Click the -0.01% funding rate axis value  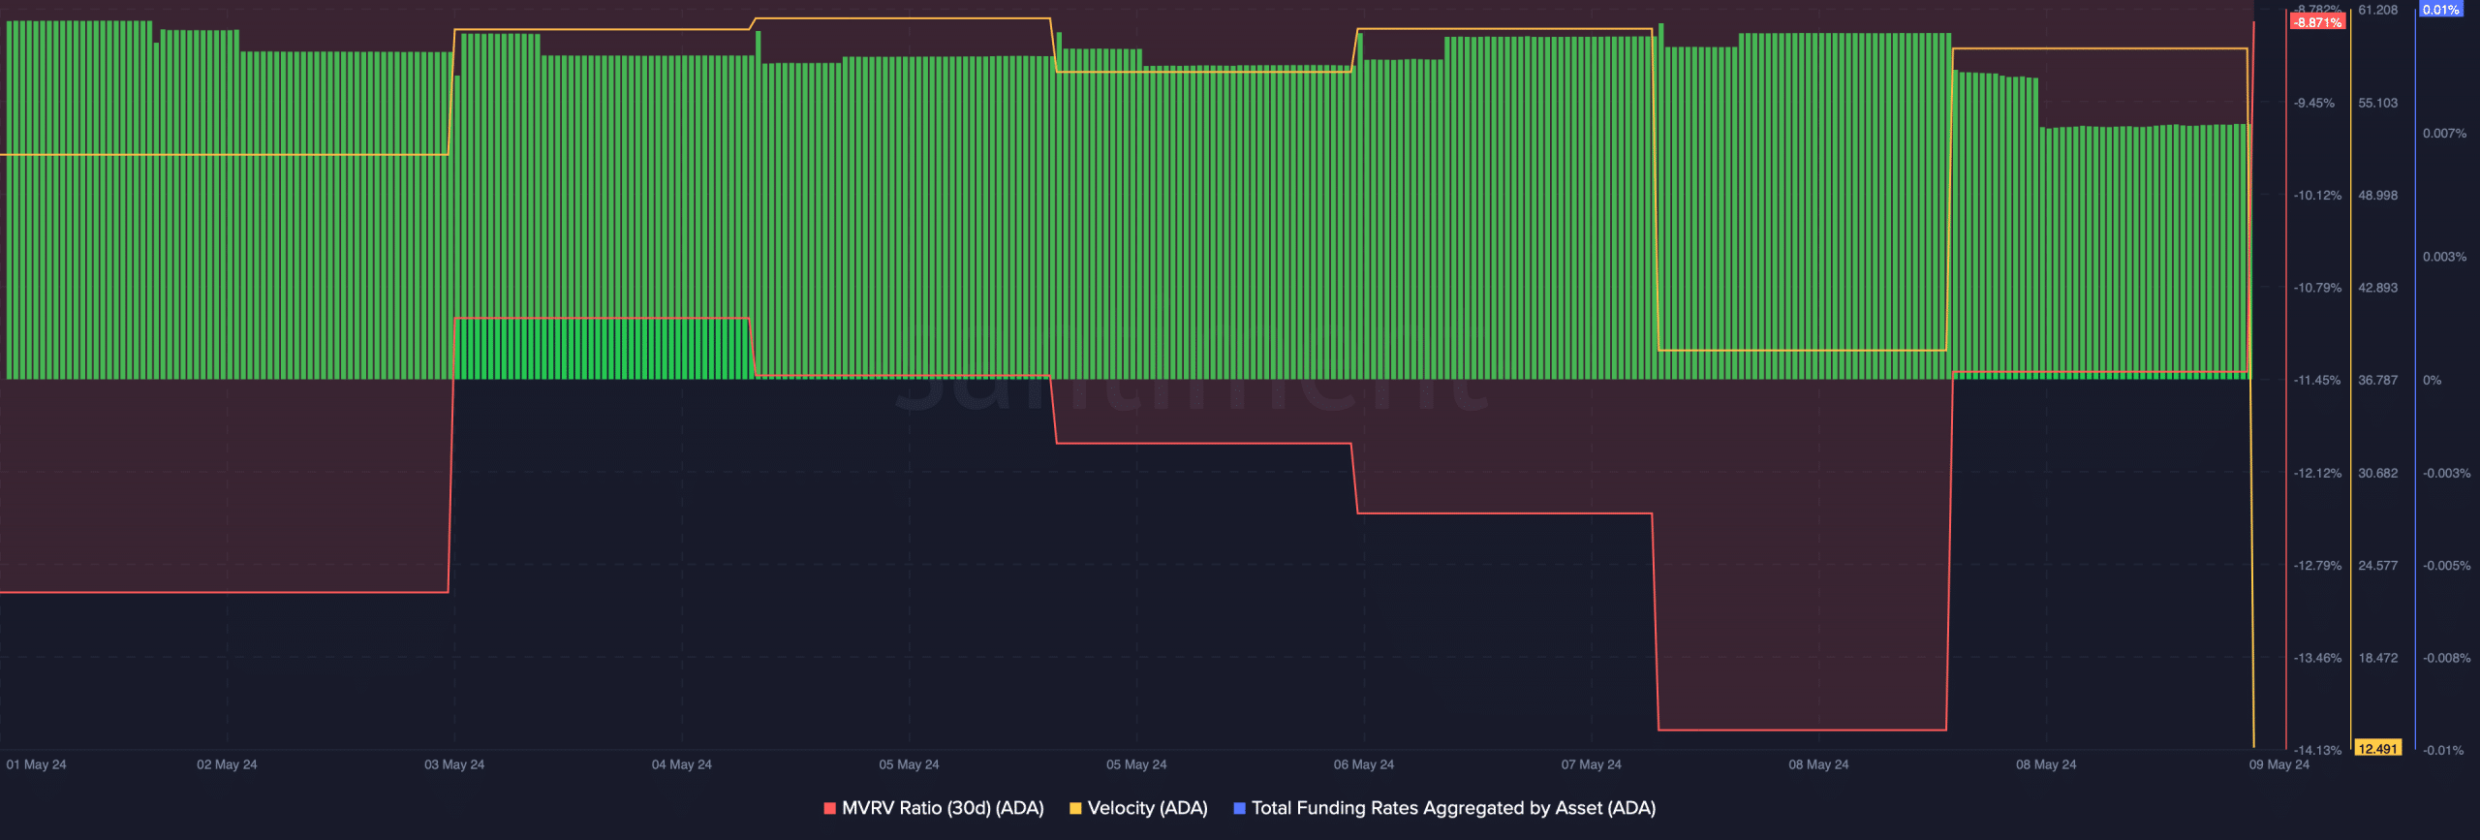[2443, 751]
